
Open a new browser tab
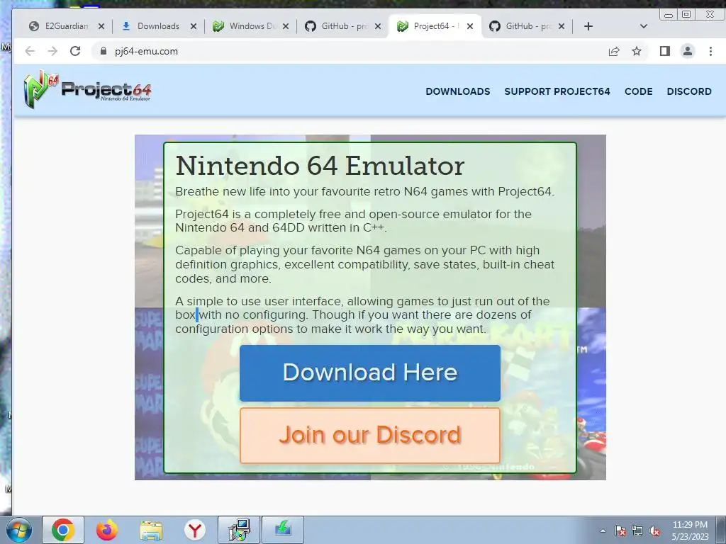588,26
